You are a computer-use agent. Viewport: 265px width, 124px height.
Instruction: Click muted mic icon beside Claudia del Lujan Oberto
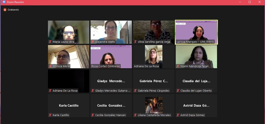pyautogui.click(x=178, y=91)
